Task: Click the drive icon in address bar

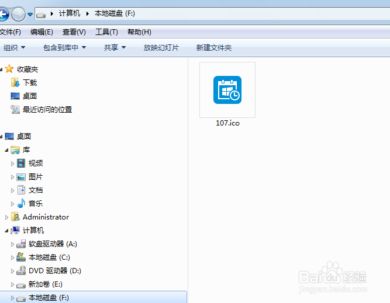Action: pos(41,15)
